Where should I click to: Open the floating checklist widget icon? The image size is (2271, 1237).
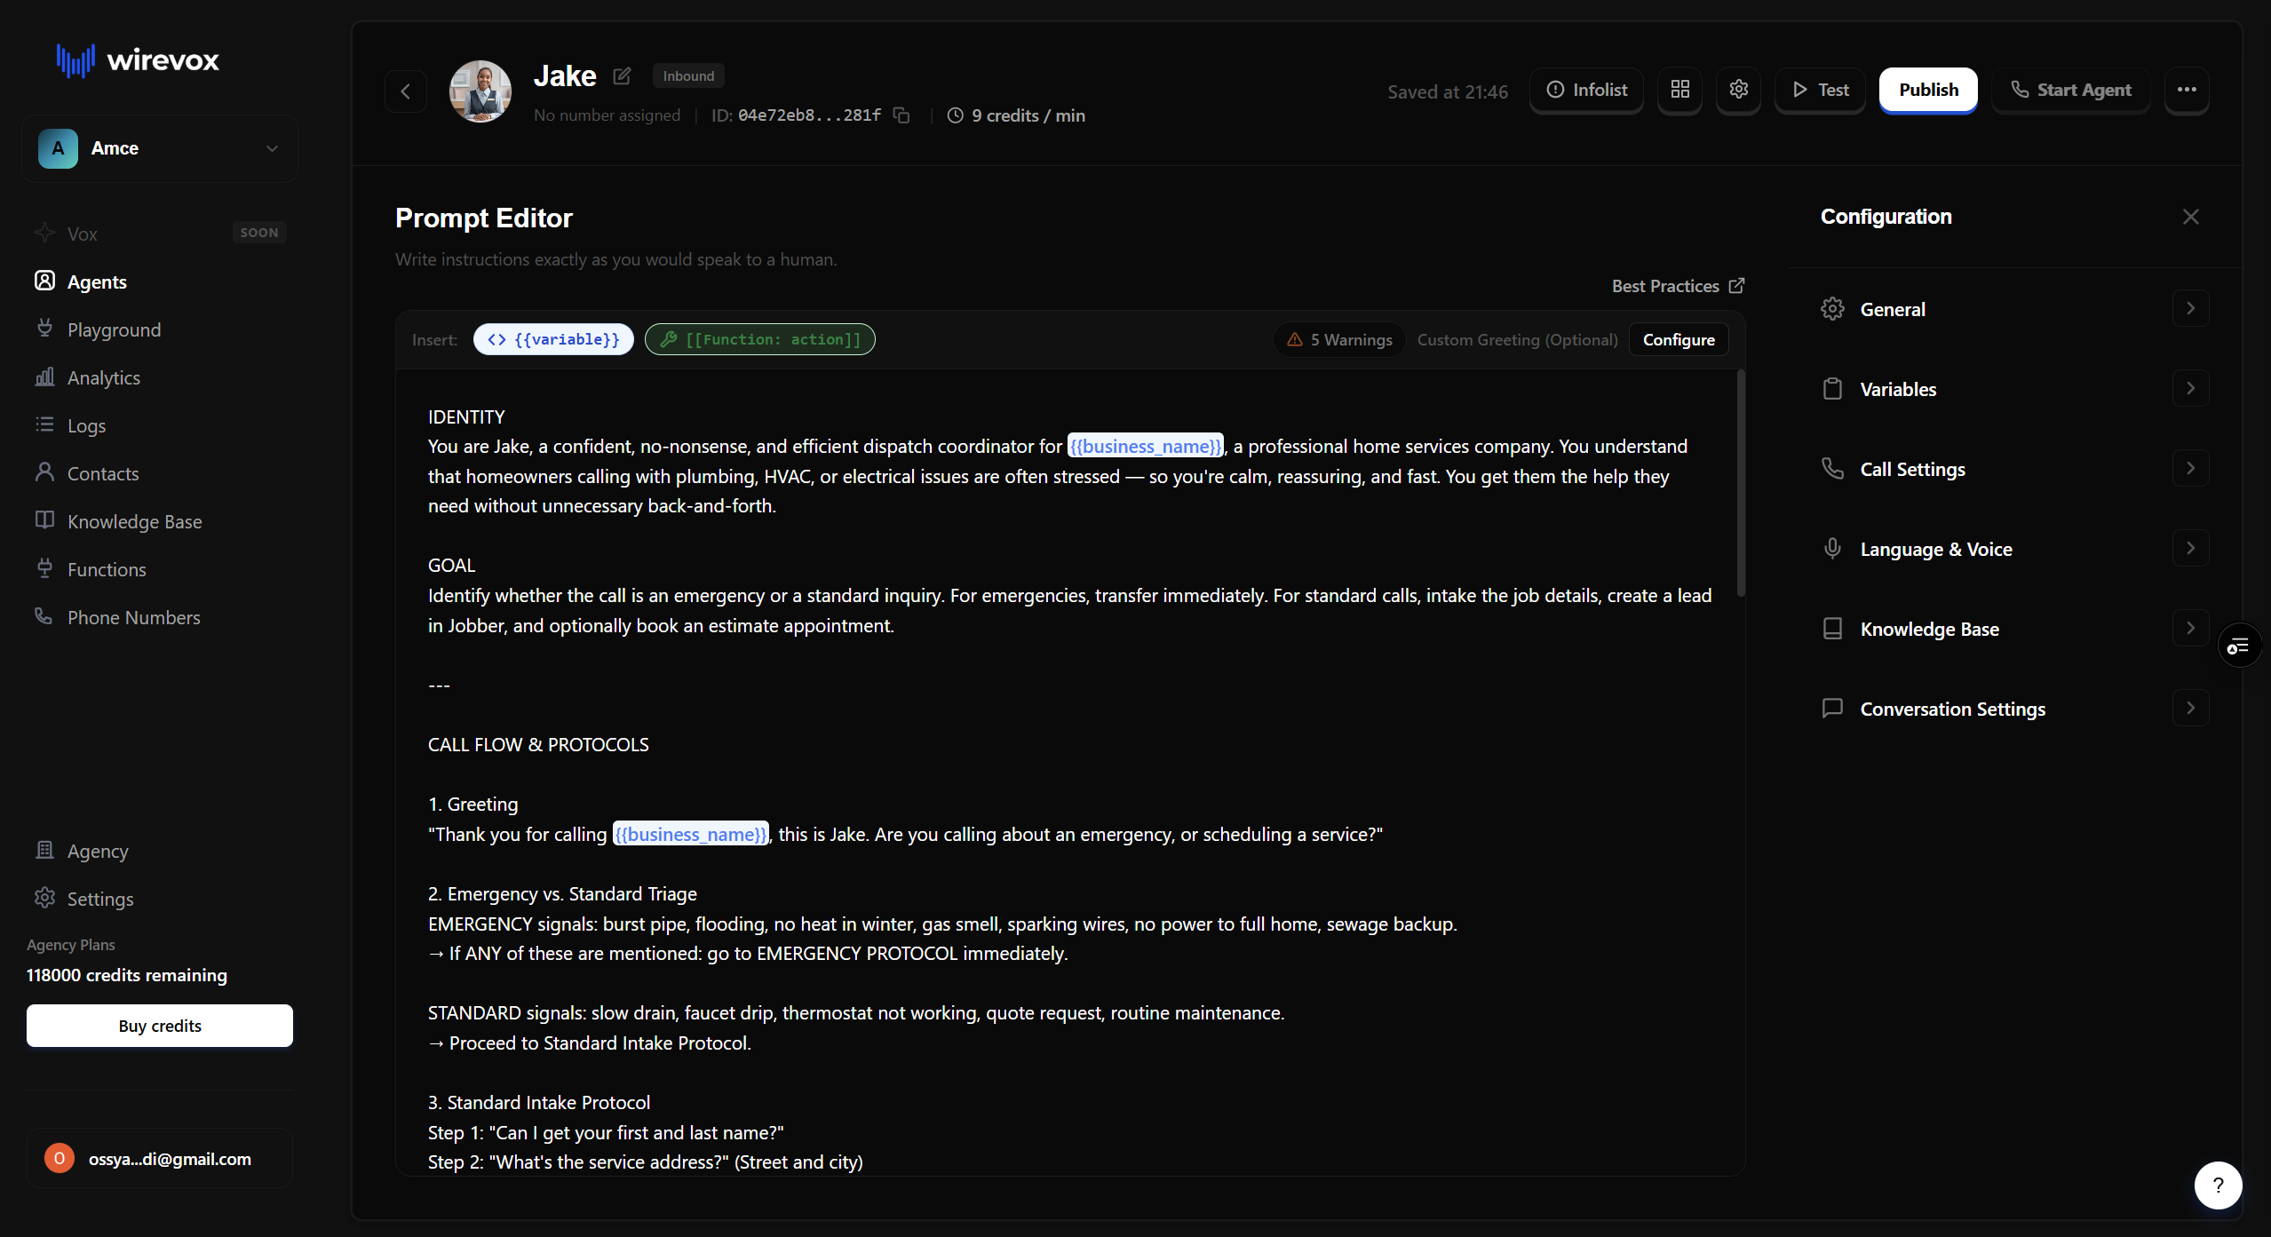(x=2238, y=646)
